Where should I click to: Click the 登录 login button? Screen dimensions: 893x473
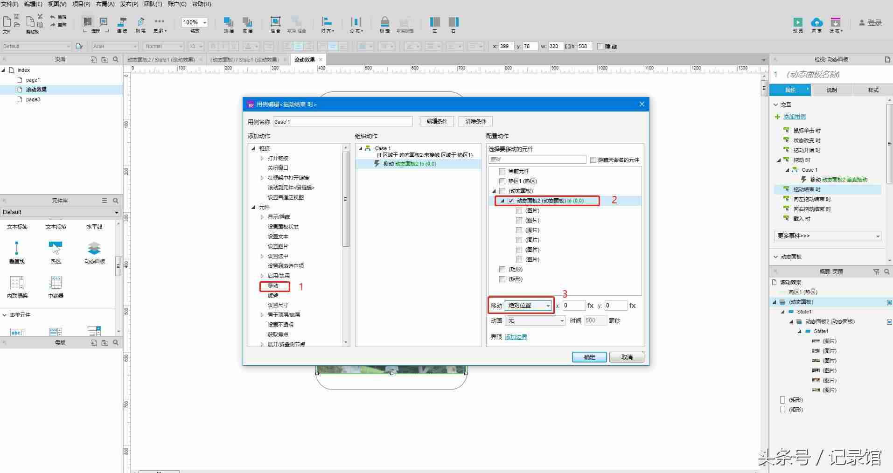pyautogui.click(x=871, y=22)
